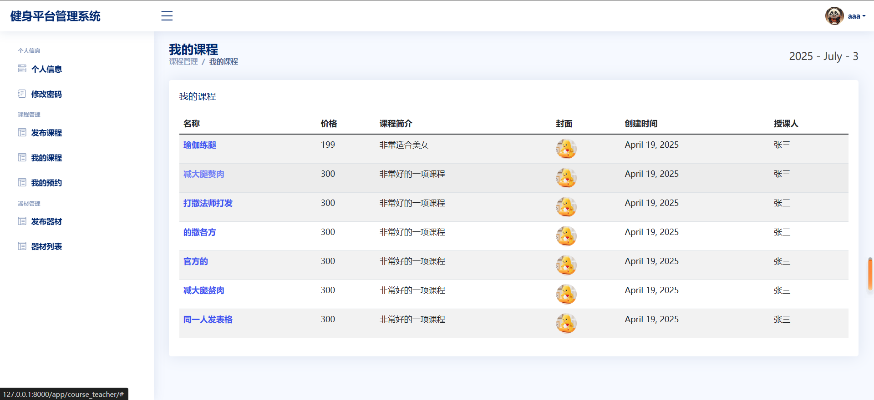
Task: Click the panda user avatar
Action: 834,16
